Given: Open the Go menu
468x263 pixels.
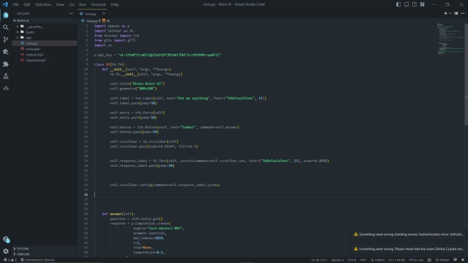Looking at the screenshot, I should (72, 5).
